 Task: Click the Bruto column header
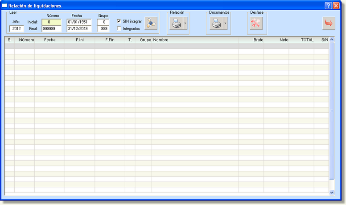pyautogui.click(x=251, y=40)
